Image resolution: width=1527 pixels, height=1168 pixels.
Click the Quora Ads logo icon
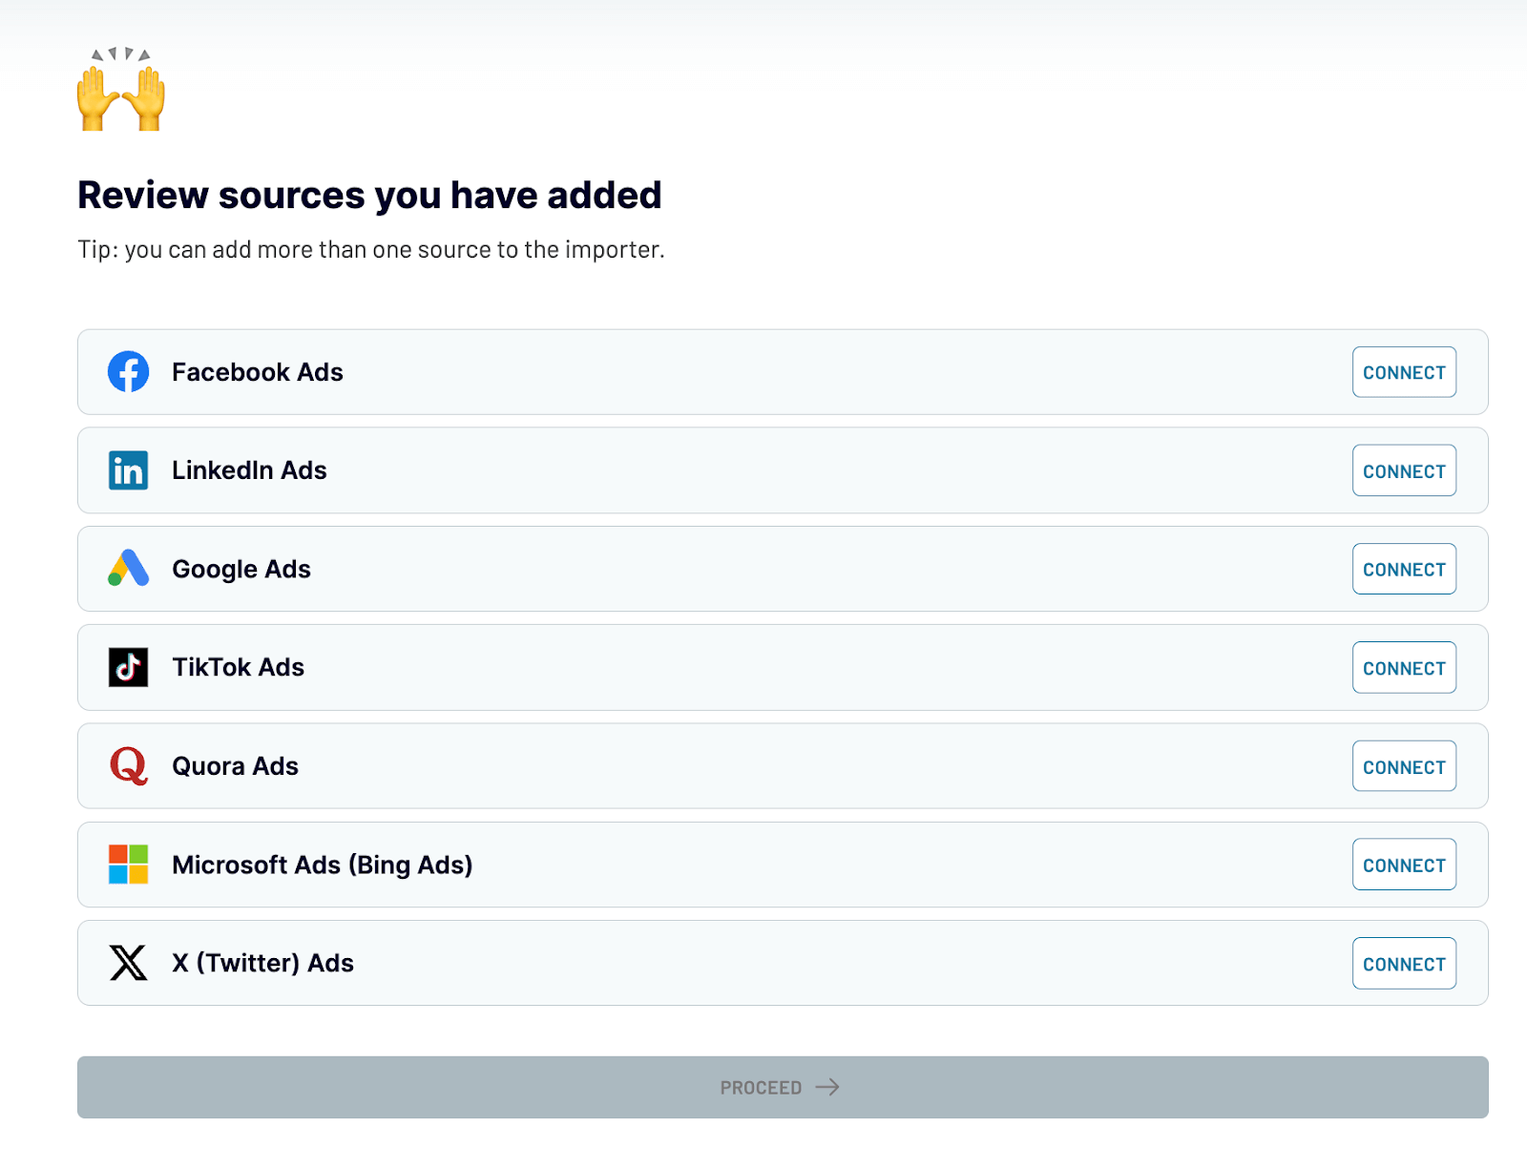tap(128, 766)
